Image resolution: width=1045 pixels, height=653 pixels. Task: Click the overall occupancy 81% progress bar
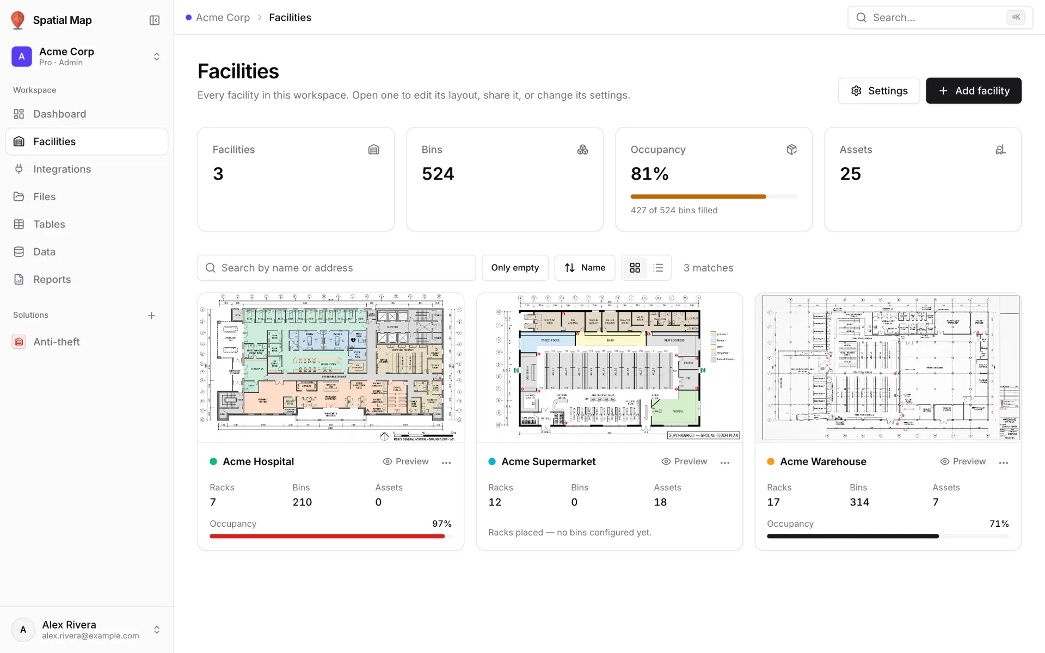click(714, 196)
